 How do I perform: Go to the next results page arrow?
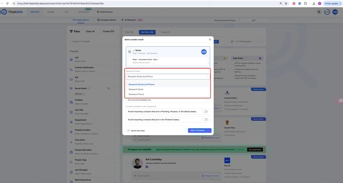pos(261,41)
